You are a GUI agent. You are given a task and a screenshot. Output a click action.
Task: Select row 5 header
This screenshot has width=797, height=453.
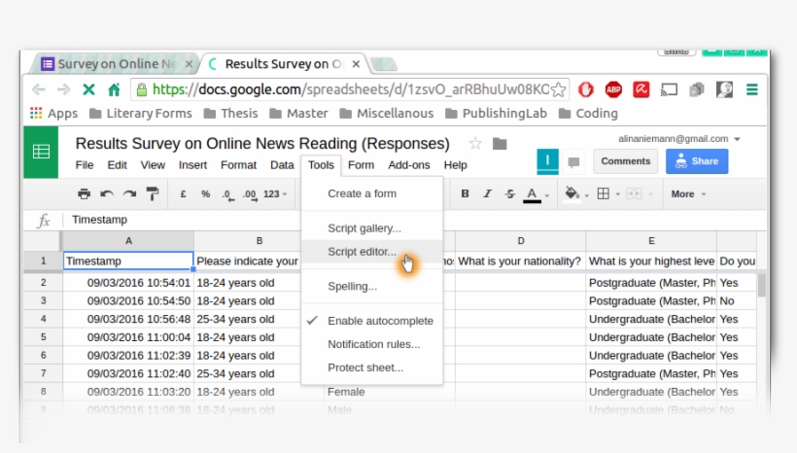[43, 337]
